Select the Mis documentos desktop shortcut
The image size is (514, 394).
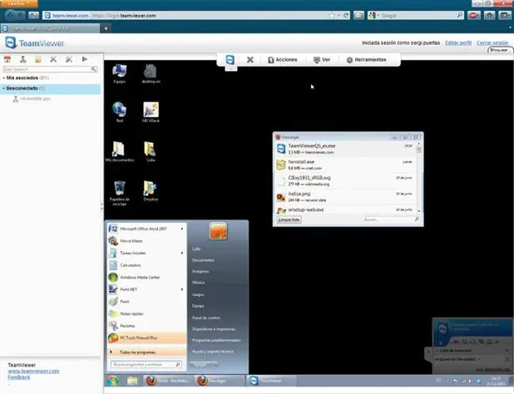click(x=119, y=151)
